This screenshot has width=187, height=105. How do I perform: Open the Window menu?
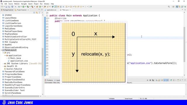[47, 4]
